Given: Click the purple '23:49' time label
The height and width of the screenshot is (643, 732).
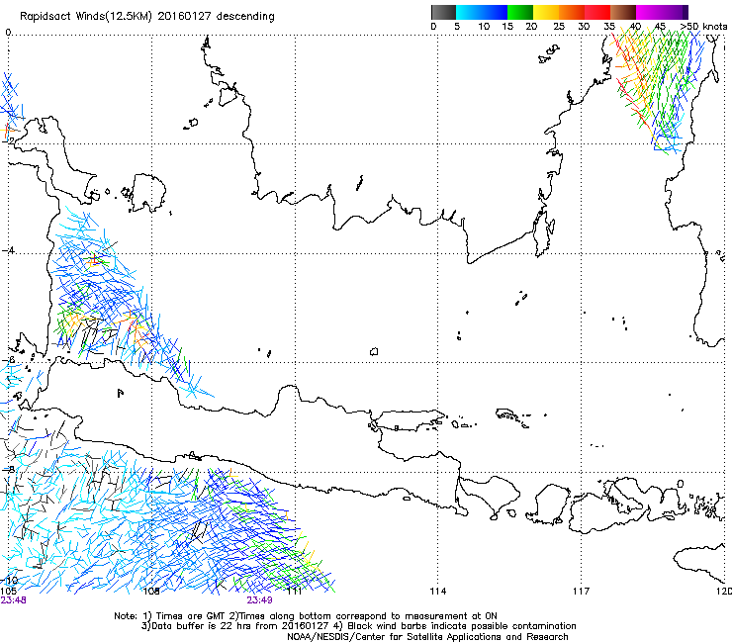Looking at the screenshot, I should coord(259,600).
